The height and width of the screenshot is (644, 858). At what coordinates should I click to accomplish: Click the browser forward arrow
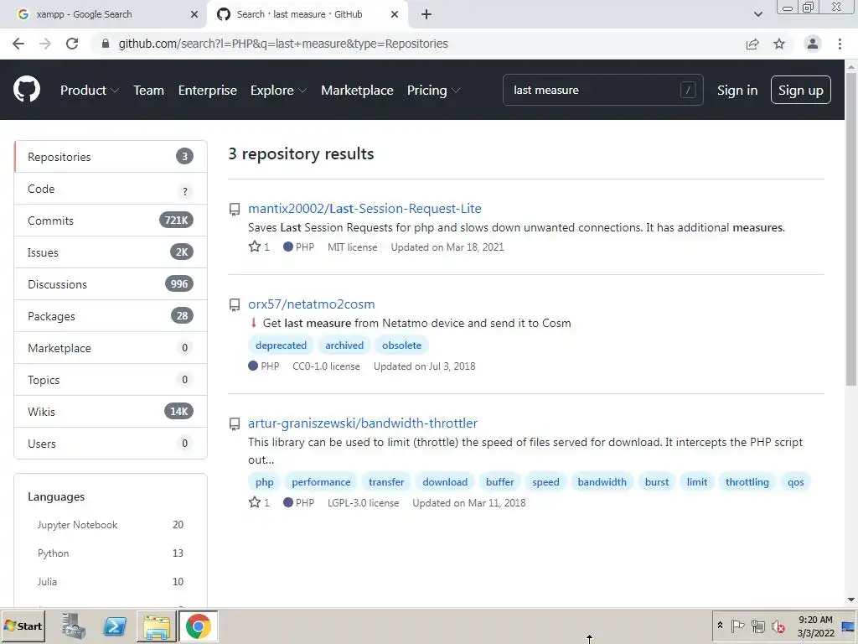tap(45, 44)
